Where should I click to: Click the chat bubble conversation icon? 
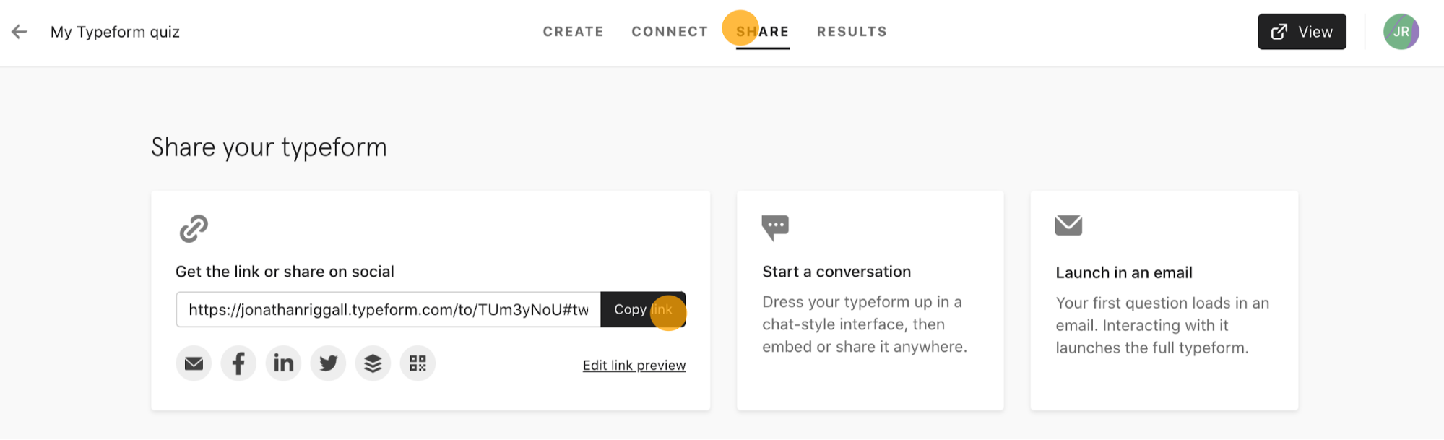pos(775,228)
